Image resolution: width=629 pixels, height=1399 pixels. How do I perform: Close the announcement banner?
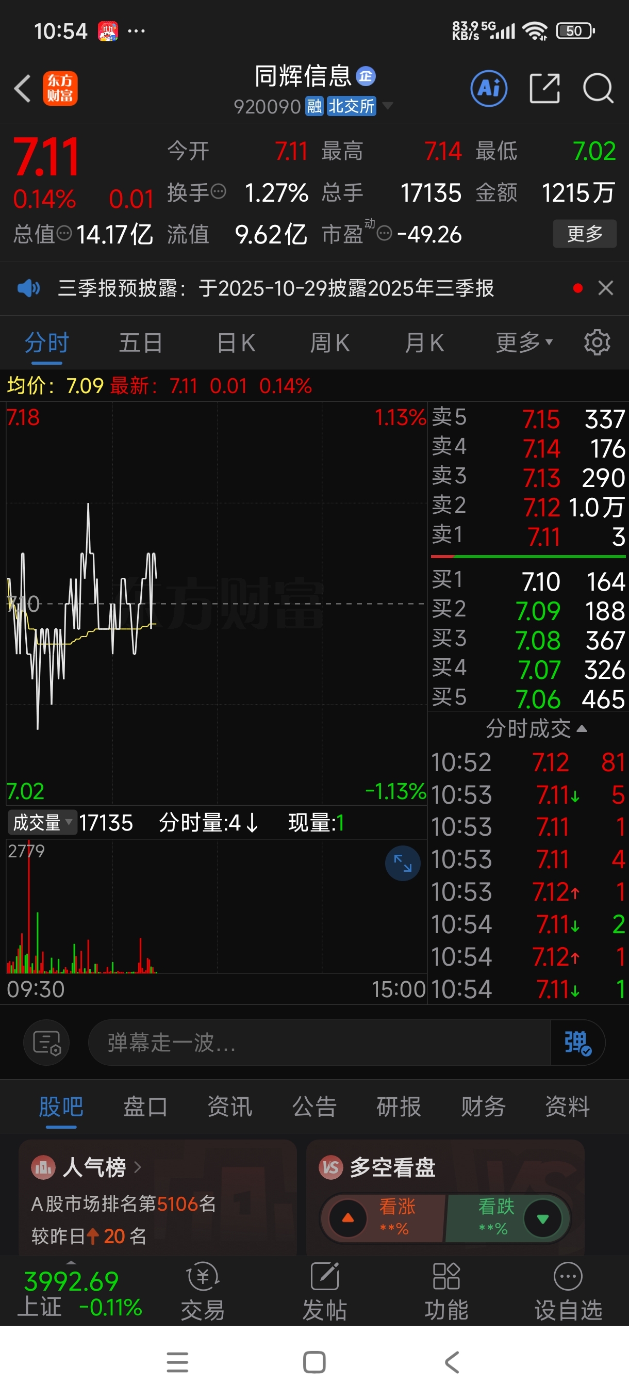605,288
